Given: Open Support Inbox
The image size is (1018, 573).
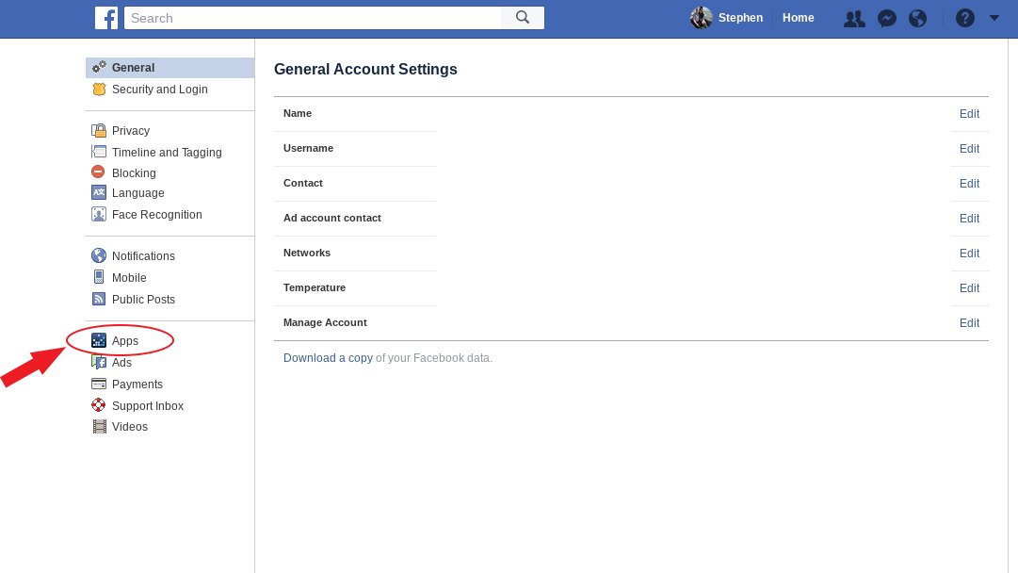Looking at the screenshot, I should (147, 406).
